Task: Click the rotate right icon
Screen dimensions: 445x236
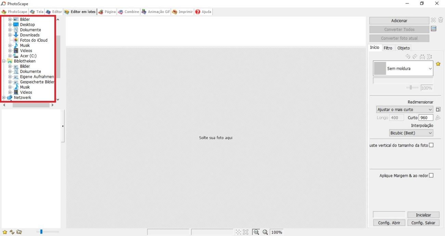Action: click(415, 57)
